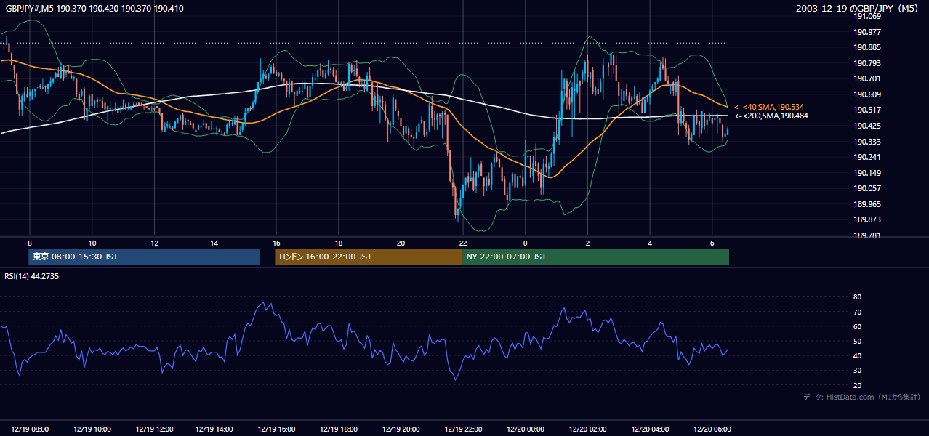Click the 12/19 10:00 date label
The height and width of the screenshot is (436, 929).
coord(92,429)
